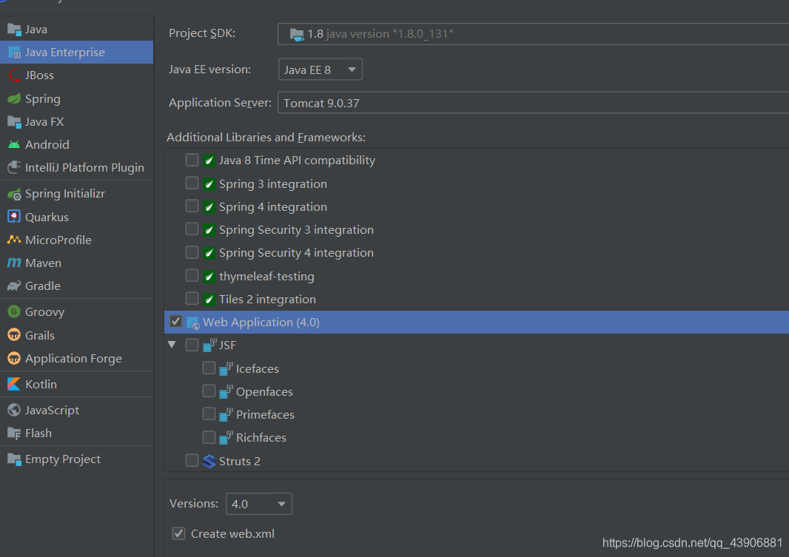Click the MicroProfile icon

tap(14, 240)
